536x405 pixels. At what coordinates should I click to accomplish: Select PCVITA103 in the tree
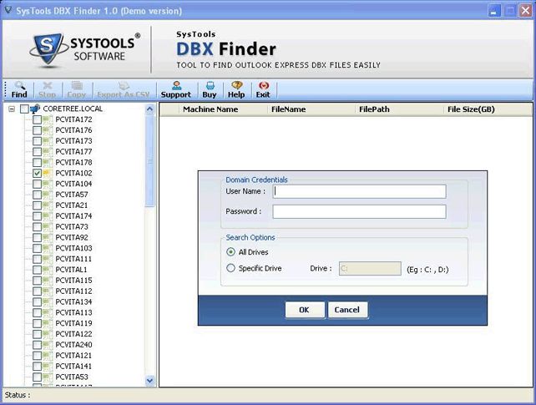pos(73,249)
